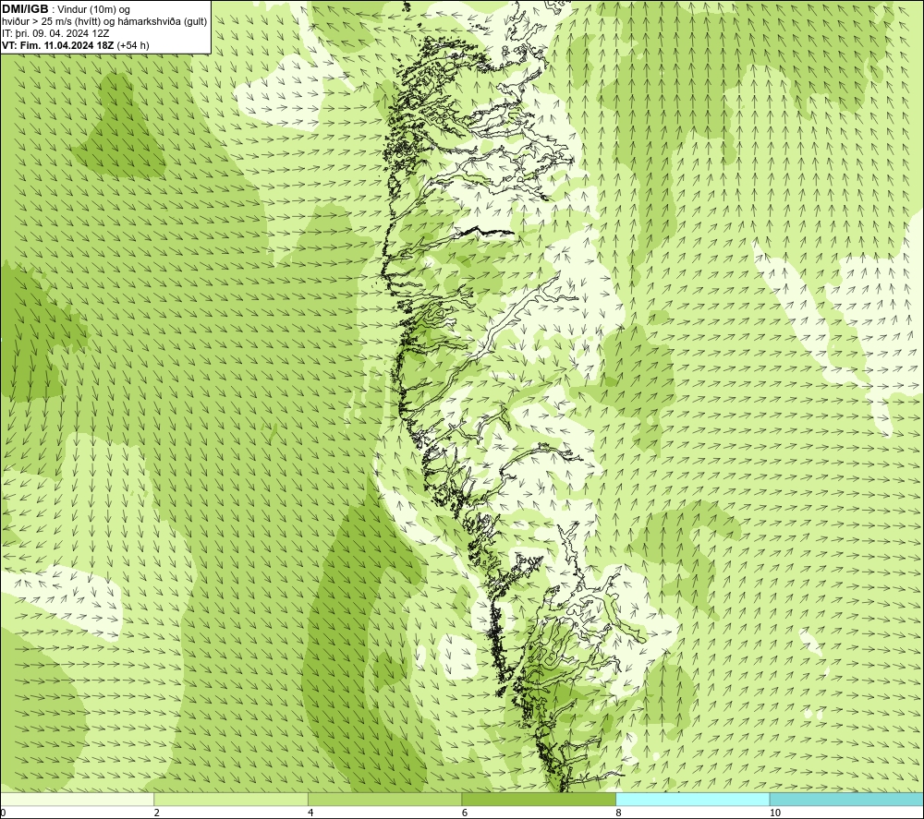Click the 4–6 green color bar segment

tap(384, 799)
